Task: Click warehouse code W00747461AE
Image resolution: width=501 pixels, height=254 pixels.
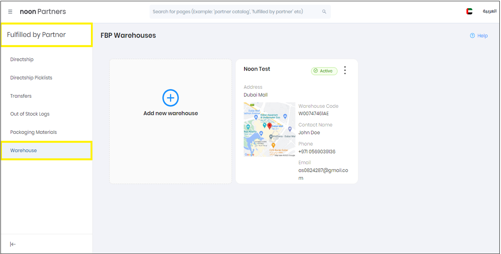Action: 314,114
